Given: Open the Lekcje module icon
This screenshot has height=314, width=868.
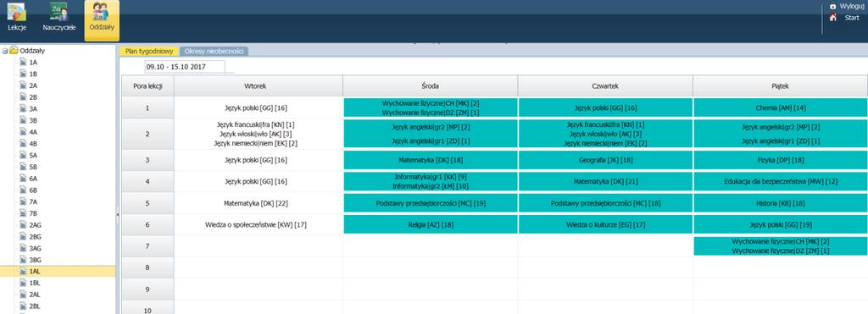Looking at the screenshot, I should tap(17, 12).
